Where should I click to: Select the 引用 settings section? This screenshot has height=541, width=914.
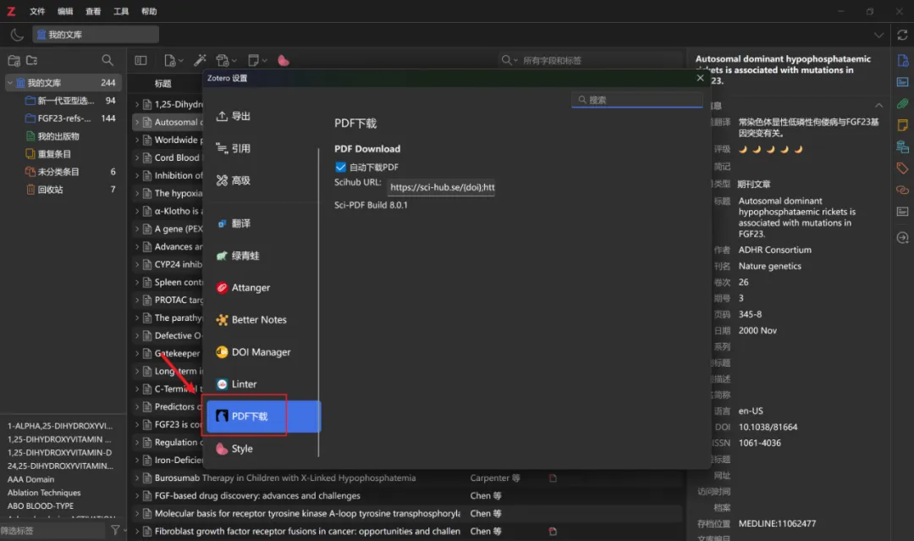[x=262, y=148]
